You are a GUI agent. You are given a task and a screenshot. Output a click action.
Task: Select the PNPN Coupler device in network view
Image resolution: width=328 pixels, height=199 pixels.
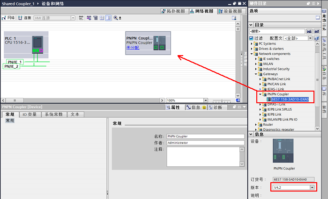[148, 43]
